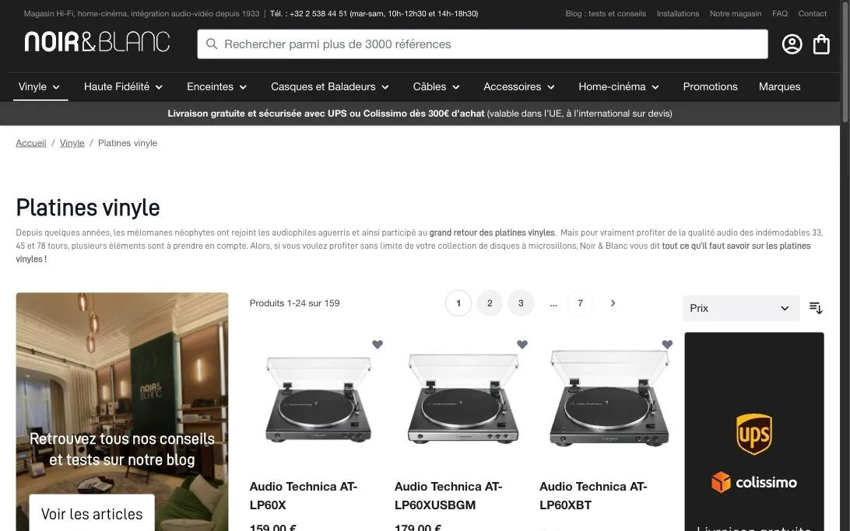Click the Platines vinyle page heading

(x=88, y=208)
